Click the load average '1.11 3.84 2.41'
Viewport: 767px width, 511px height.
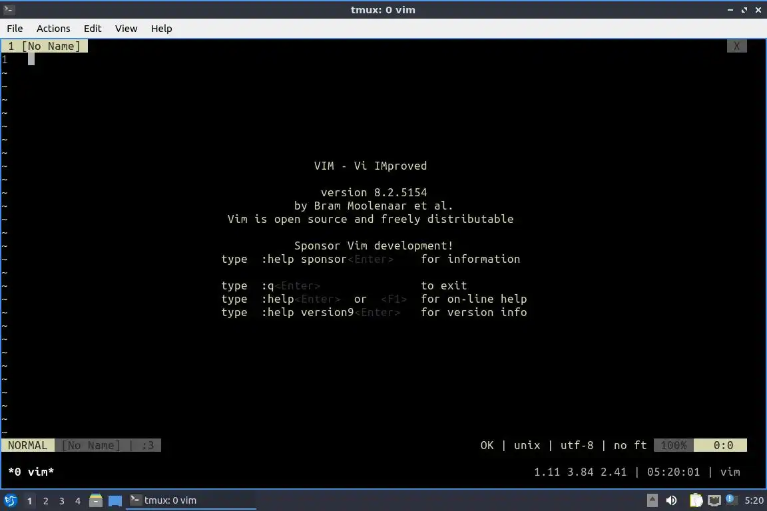pos(580,472)
